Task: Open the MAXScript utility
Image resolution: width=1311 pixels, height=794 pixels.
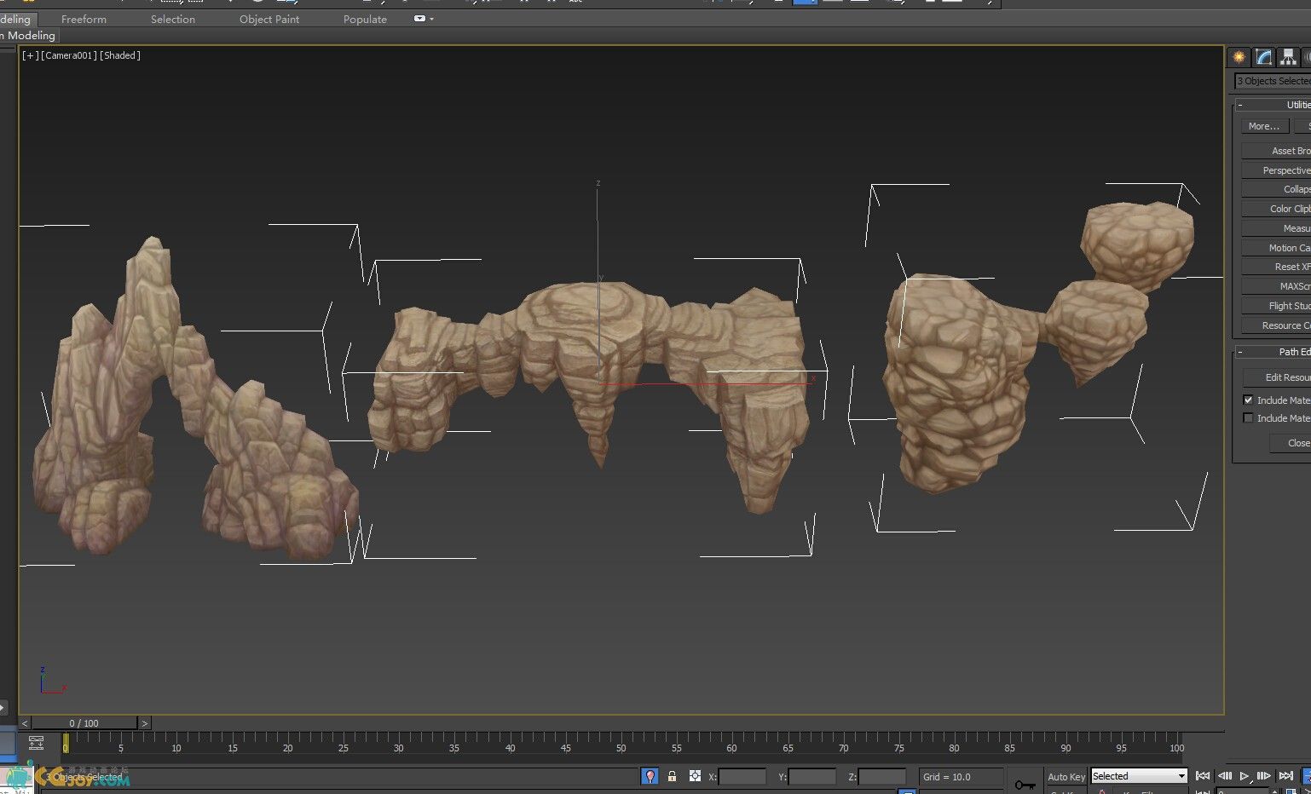Action: [x=1276, y=286]
